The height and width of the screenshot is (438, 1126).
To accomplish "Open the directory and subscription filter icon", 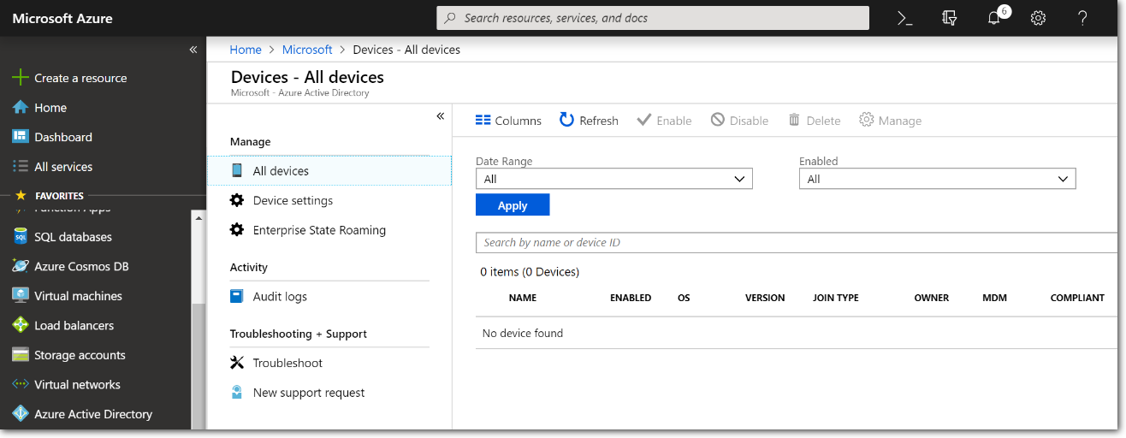I will click(949, 18).
